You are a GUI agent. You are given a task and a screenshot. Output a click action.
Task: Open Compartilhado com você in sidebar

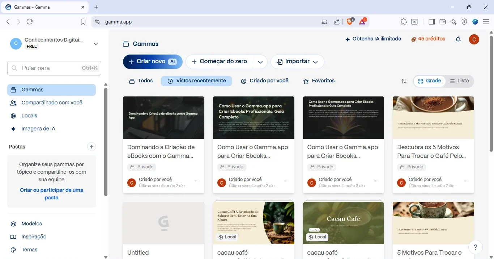click(51, 103)
